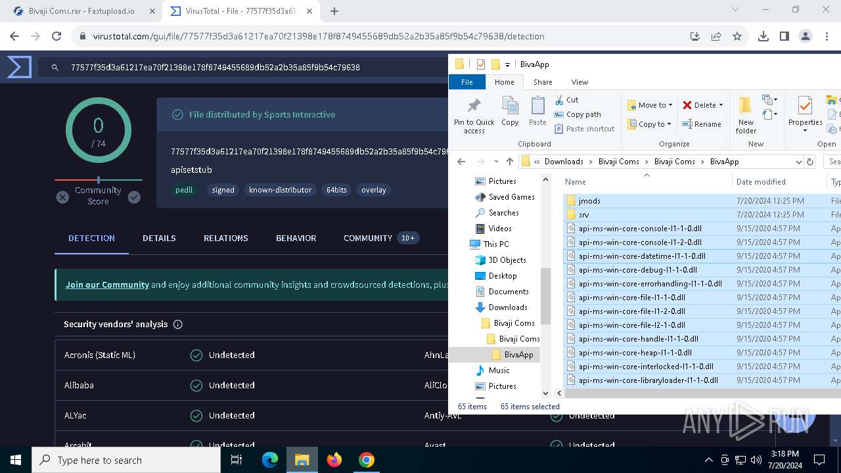Click the community score upvote check icon
Screen dimensions: 841x473
134,197
